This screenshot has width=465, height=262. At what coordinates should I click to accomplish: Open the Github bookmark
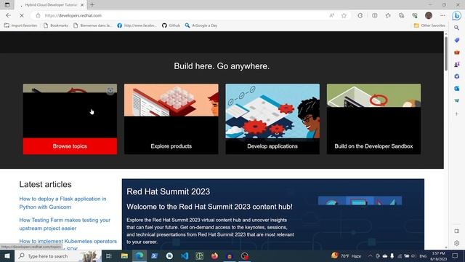point(171,25)
